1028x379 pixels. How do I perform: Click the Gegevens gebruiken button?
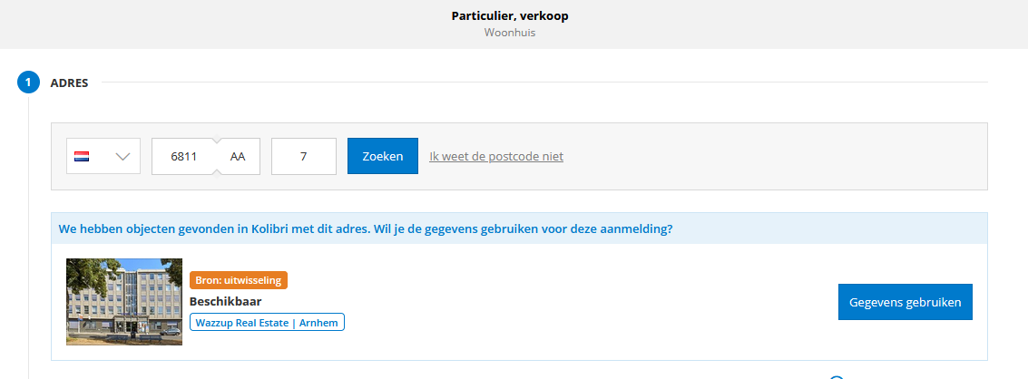tap(906, 302)
